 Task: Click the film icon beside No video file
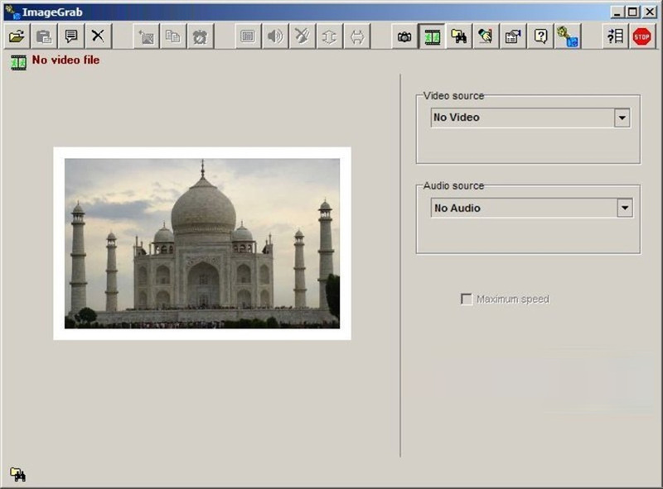coord(18,63)
